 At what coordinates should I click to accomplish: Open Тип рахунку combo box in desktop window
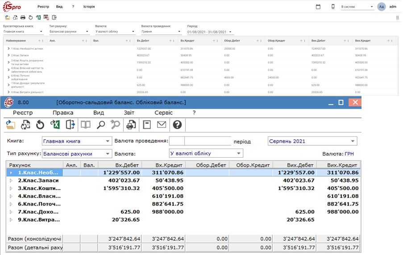point(77,153)
